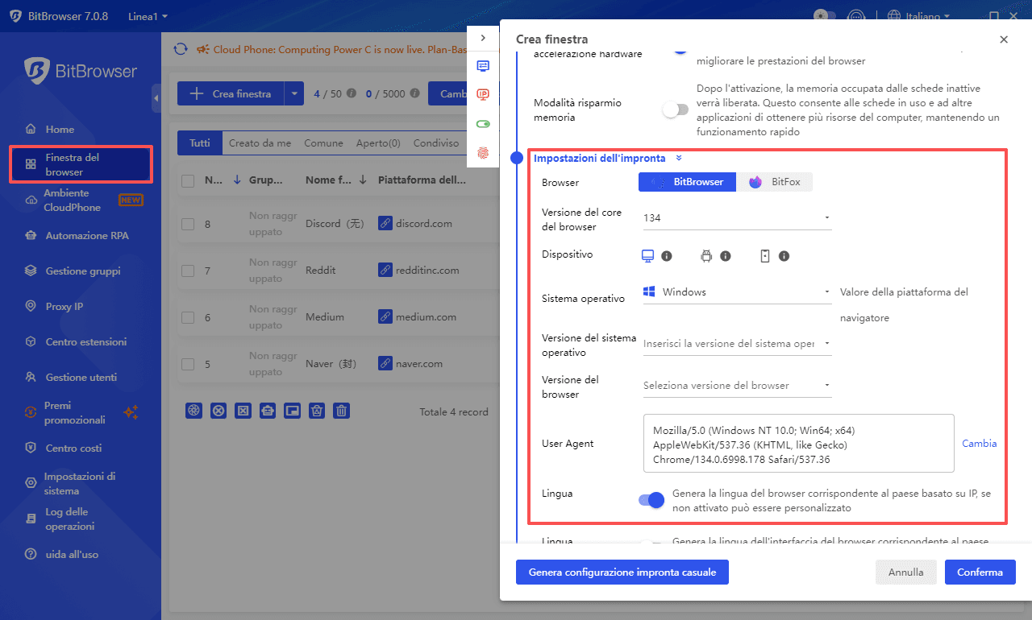Click Genera configurazione impronta casuale
Viewport: 1032px width, 620px height.
pos(622,572)
